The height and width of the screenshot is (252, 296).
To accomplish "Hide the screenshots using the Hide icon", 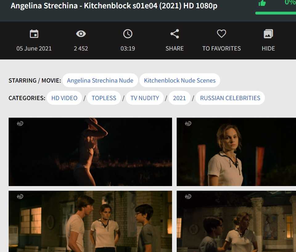I will pyautogui.click(x=268, y=34).
